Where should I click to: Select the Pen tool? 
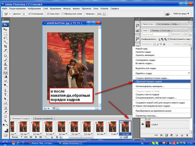[x=5, y=90]
